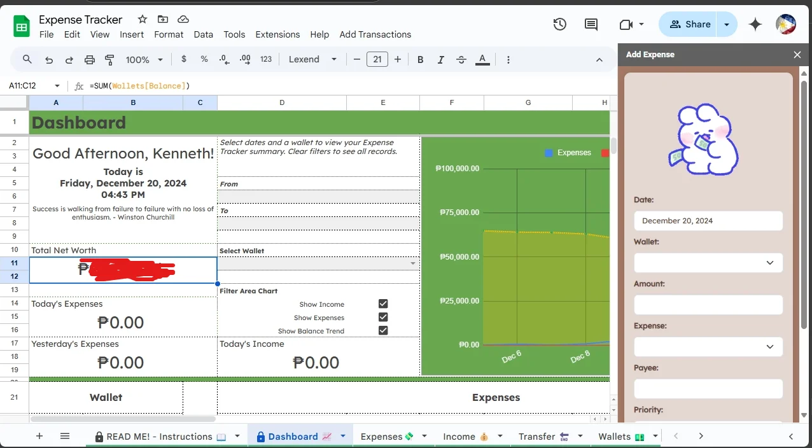Open the Lexend font dropdown
The width and height of the screenshot is (812, 448).
tap(312, 59)
